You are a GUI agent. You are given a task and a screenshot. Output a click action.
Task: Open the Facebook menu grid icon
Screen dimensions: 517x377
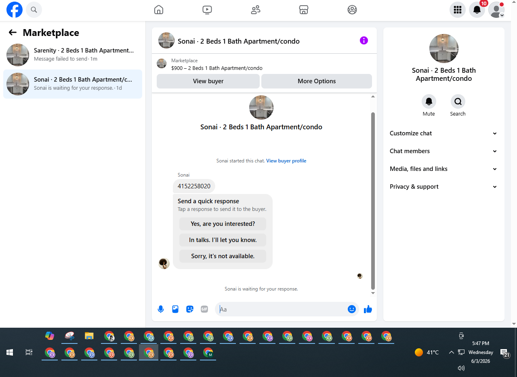coord(458,10)
